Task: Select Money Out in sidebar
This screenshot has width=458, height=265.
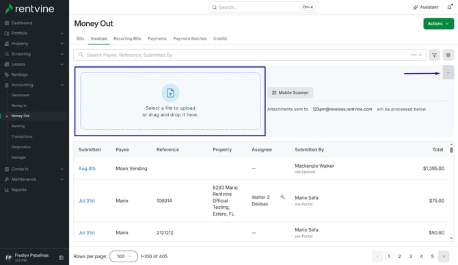Action: [x=20, y=116]
